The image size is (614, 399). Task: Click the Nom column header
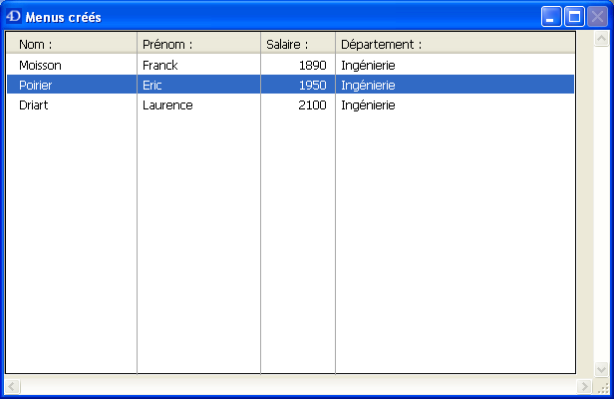pyautogui.click(x=71, y=44)
